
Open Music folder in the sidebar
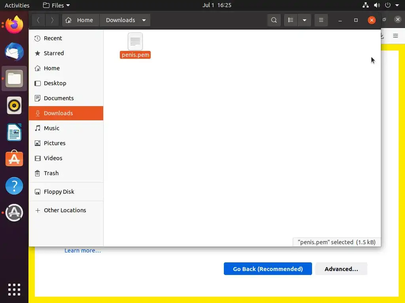coord(66,128)
